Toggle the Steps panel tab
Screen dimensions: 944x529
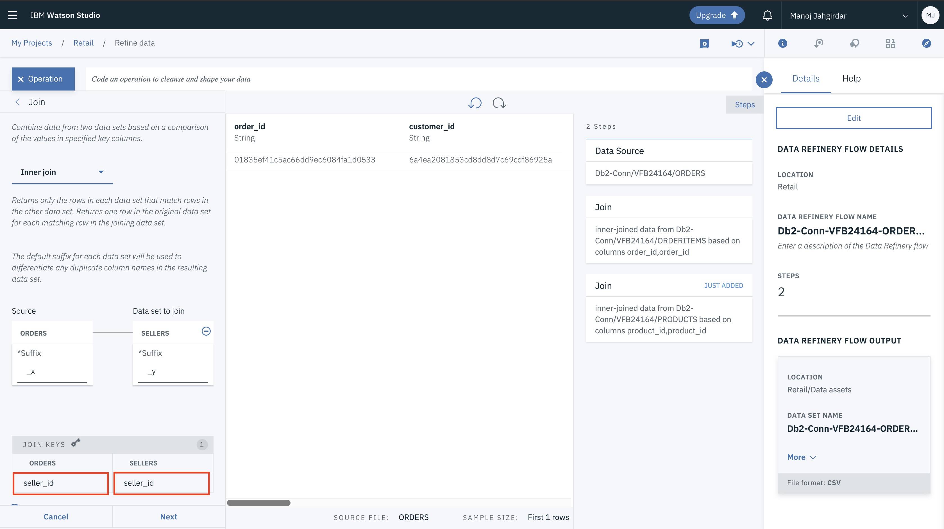click(x=745, y=105)
